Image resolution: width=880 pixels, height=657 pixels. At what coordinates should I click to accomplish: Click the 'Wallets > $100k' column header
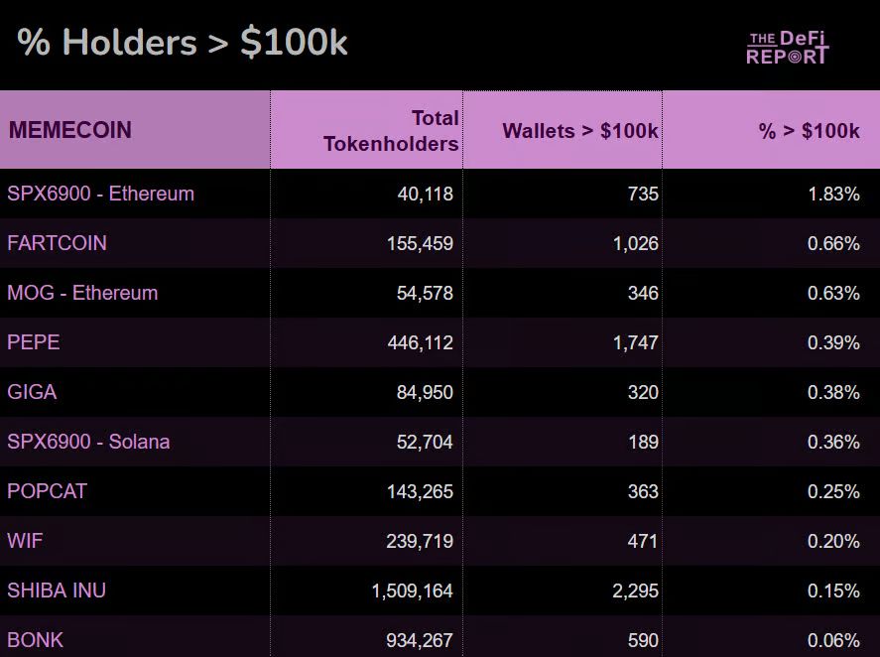[579, 131]
